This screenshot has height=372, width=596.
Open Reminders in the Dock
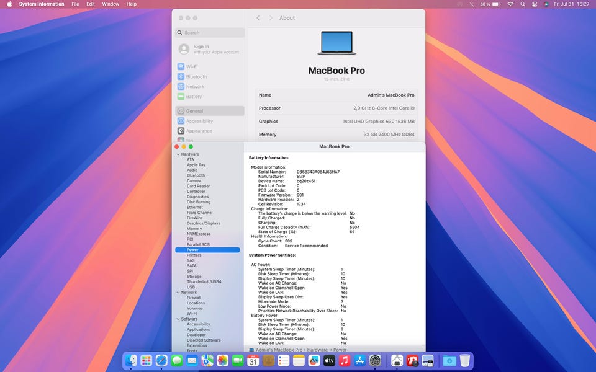284,360
